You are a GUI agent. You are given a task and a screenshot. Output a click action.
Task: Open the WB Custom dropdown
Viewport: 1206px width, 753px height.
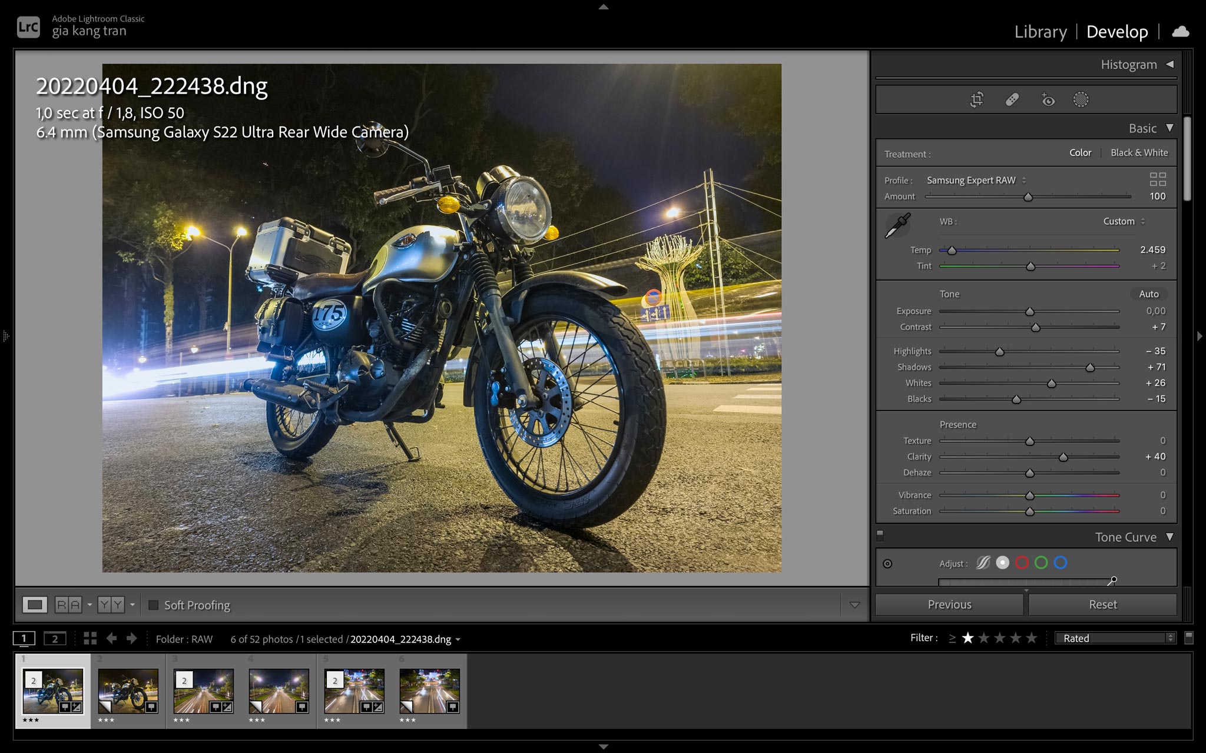[1124, 221]
